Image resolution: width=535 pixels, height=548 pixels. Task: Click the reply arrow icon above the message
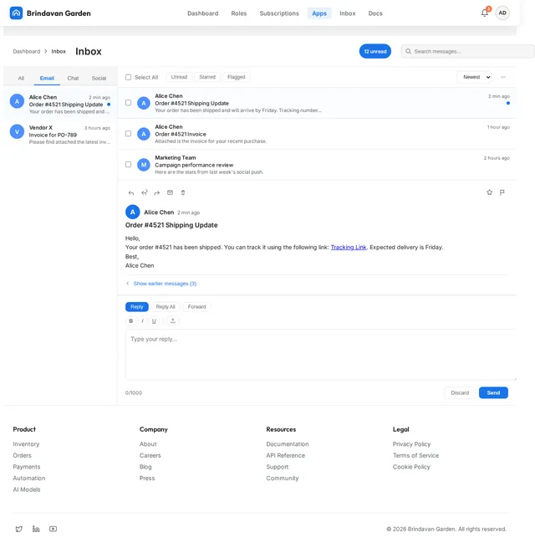(131, 192)
